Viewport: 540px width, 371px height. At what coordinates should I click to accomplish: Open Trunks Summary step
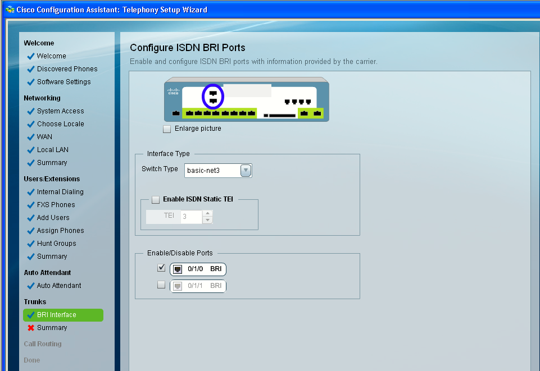52,328
